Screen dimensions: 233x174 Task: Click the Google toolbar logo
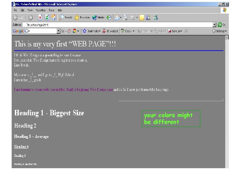tap(18, 31)
